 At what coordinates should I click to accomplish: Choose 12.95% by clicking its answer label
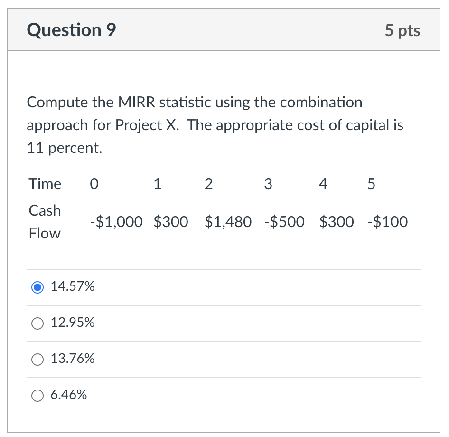pos(73,323)
